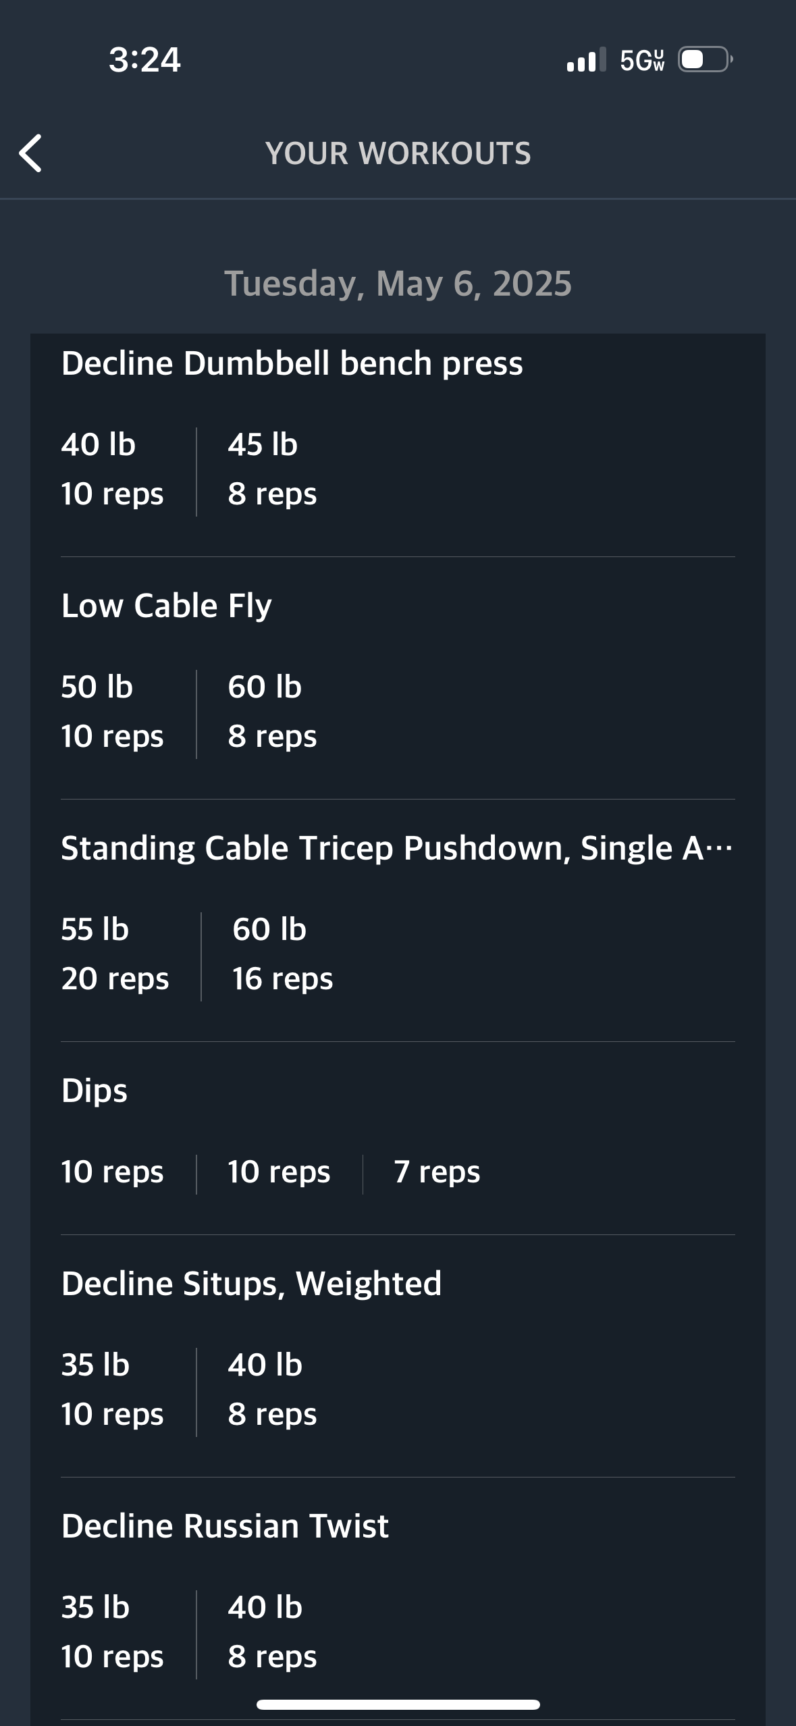Select the 45 lb bench press set

coord(272,469)
